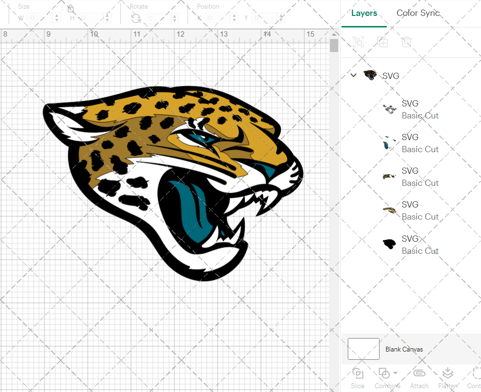Select the black SVG Basic Cut layer

(411, 245)
